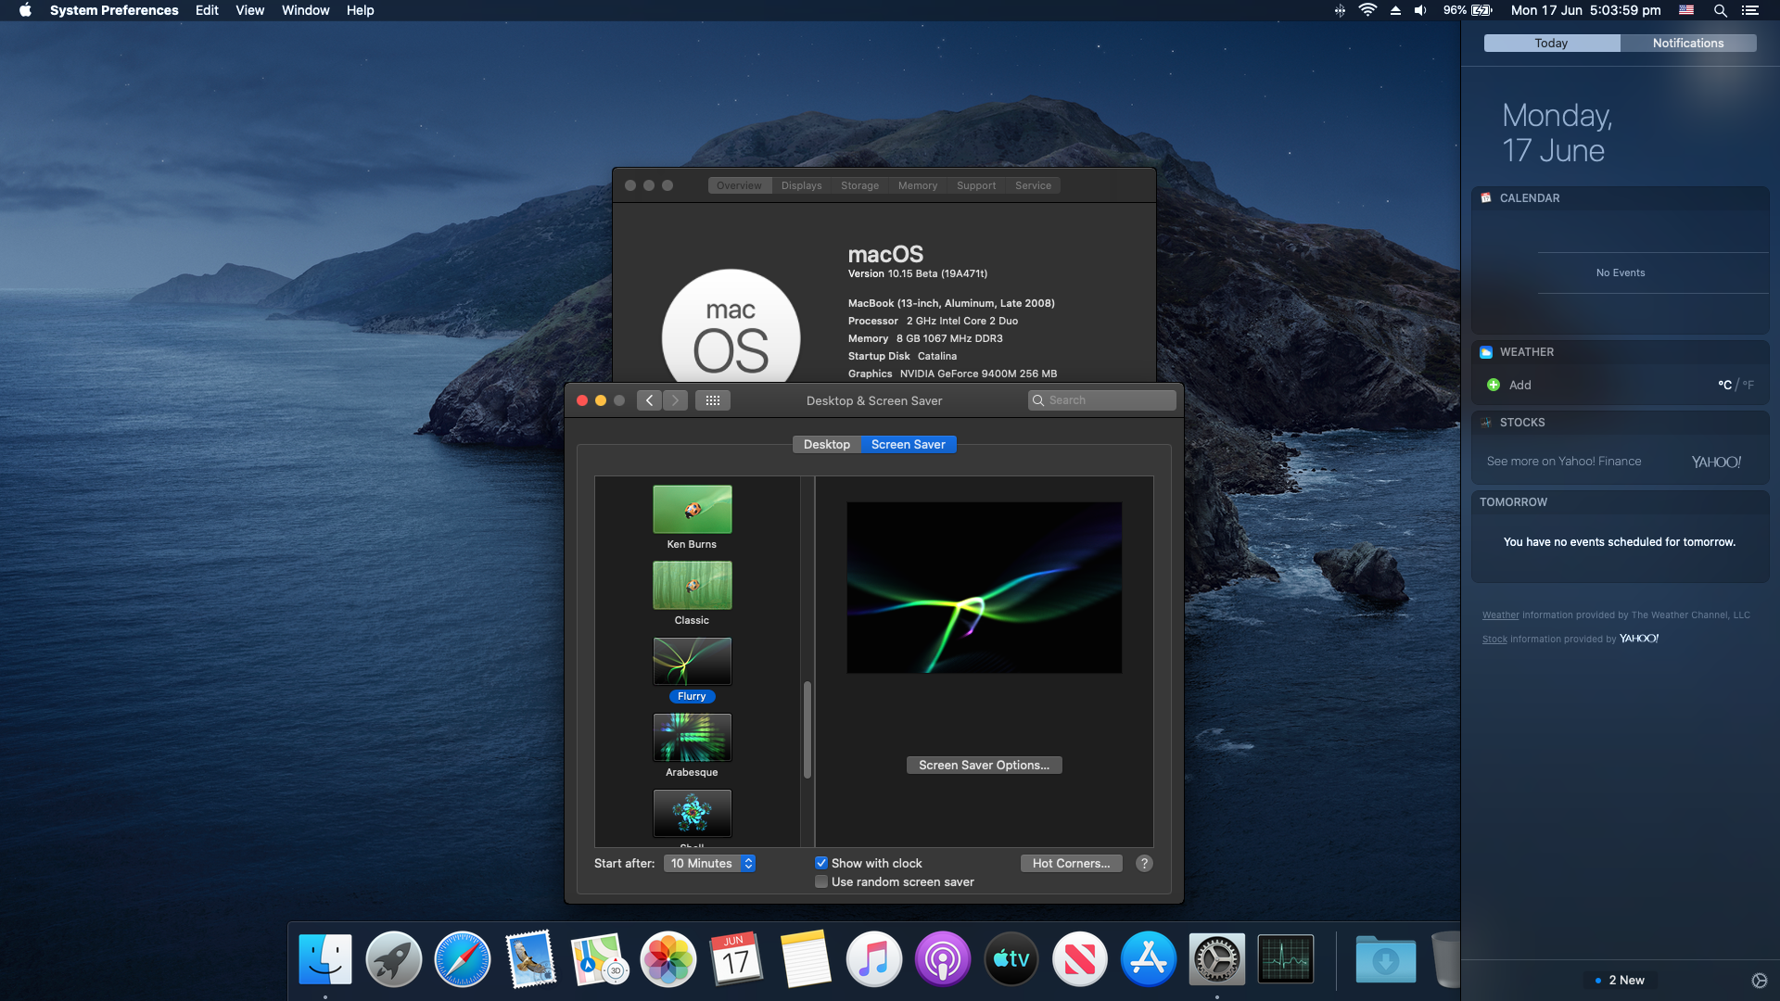Open Activity Monitor in Dock
This screenshot has height=1001, width=1780.
[x=1286, y=959]
